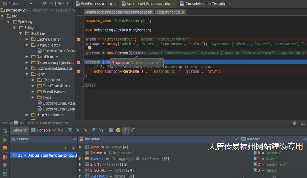307x178 pixels.
Task: Select DoctrineDataCollector file in tree
Action: (57, 51)
